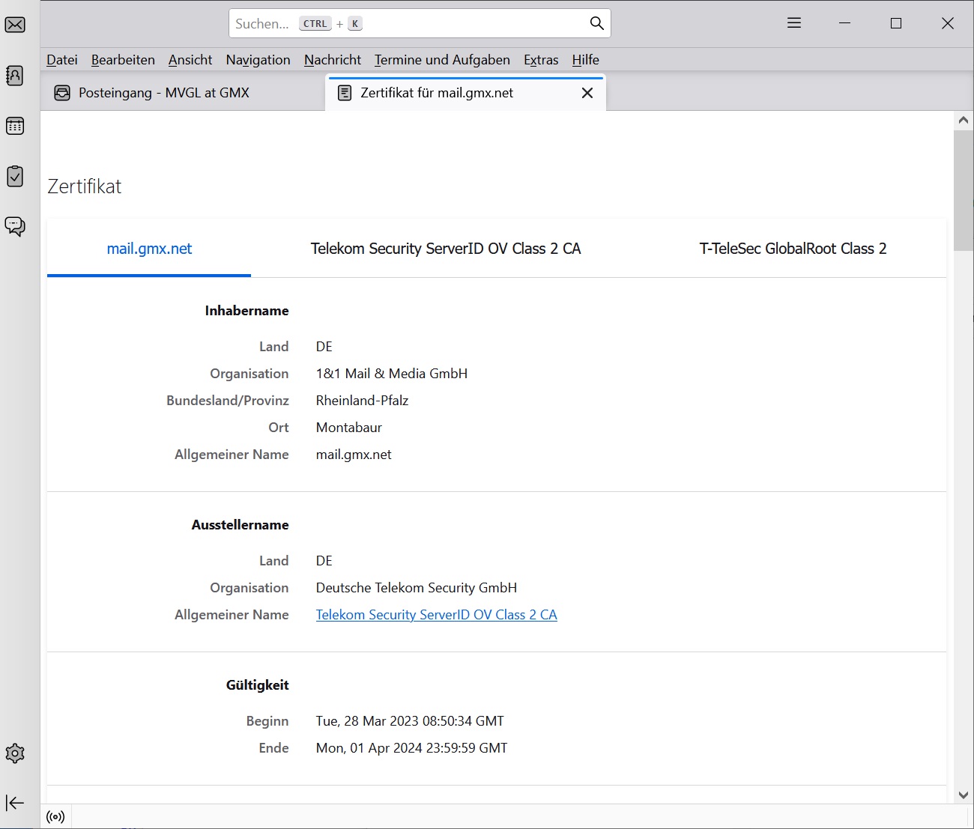Screen dimensions: 974x829
Task: Switch to Posteingang - MVGL at GMX tab
Action: coord(163,93)
